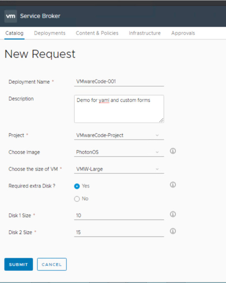Switch to the Deployments tab
Screen dimensions: 226x283
coord(50,33)
